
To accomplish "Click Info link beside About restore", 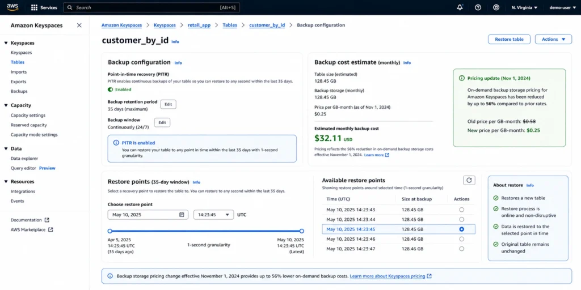I will (x=531, y=185).
